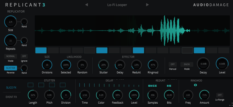Click the Effector Stutter knob at 20%
Viewport: 233px width, 107px height.
[x=104, y=65]
